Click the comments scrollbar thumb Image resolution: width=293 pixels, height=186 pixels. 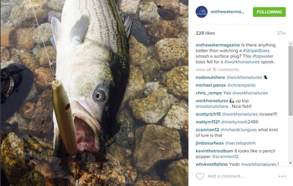coord(290,81)
